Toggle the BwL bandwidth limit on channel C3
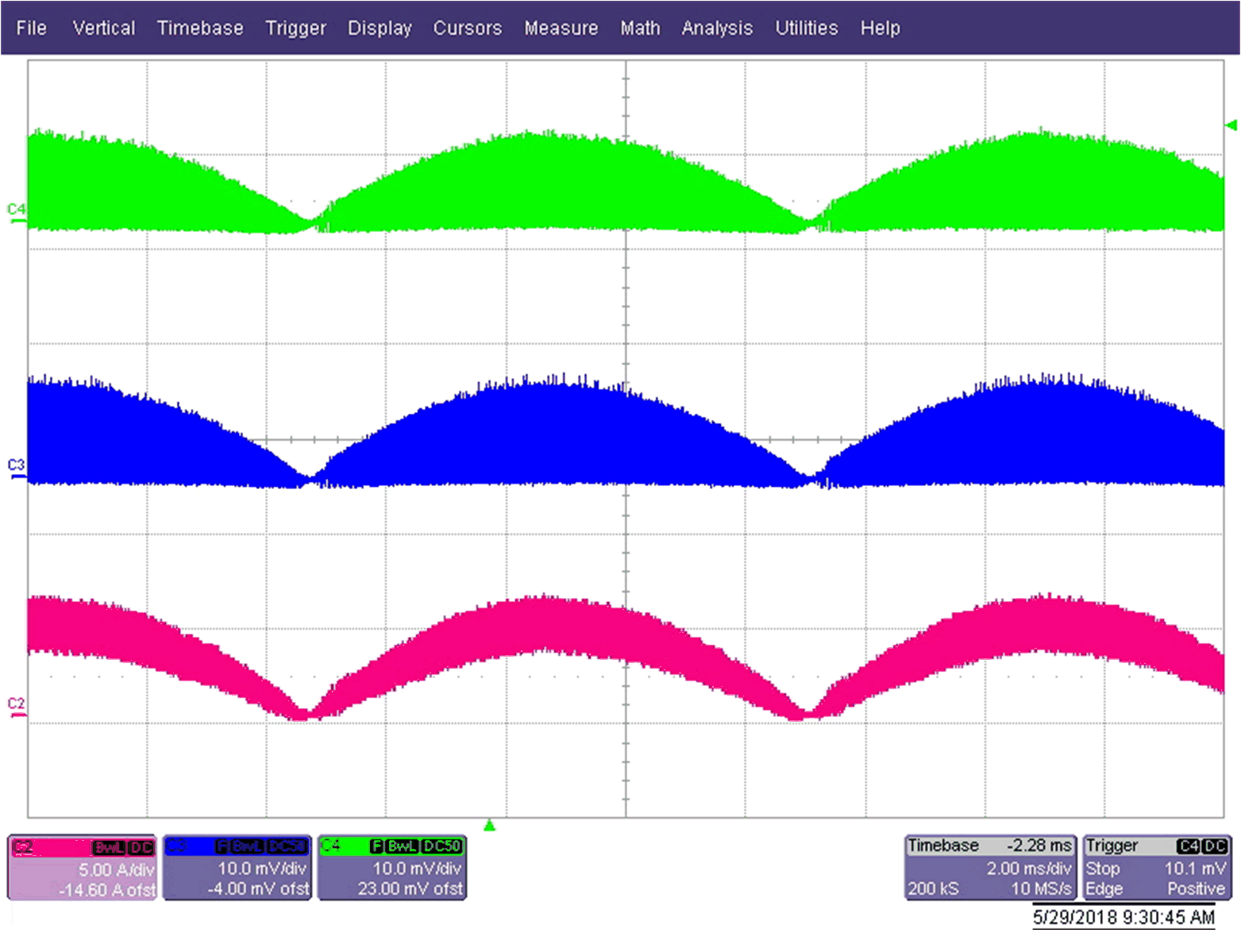The height and width of the screenshot is (937, 1241). [247, 847]
